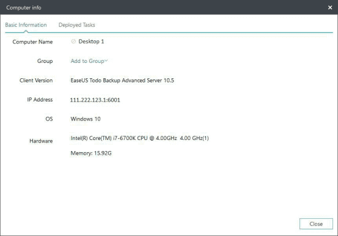Click the status icon beside Desktop 1
The height and width of the screenshot is (236, 338).
[73, 41]
